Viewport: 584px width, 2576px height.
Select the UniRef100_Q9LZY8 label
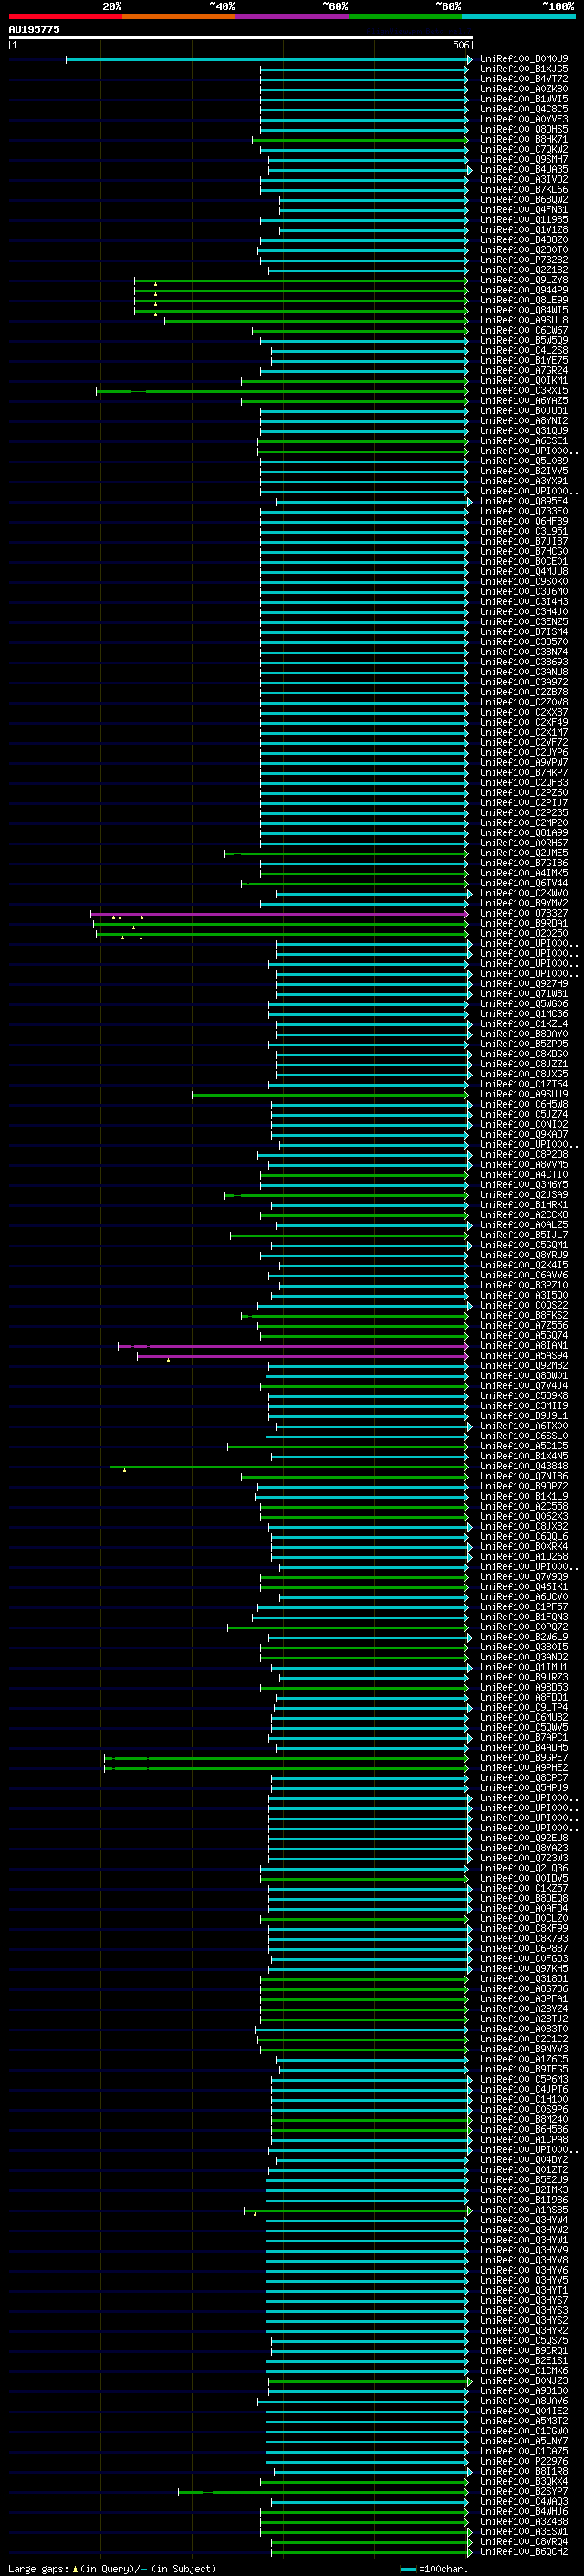tap(524, 280)
